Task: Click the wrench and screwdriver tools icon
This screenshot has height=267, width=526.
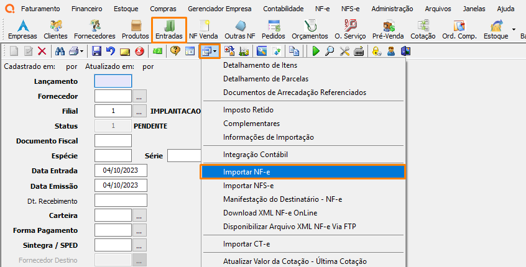Action: coord(344,52)
